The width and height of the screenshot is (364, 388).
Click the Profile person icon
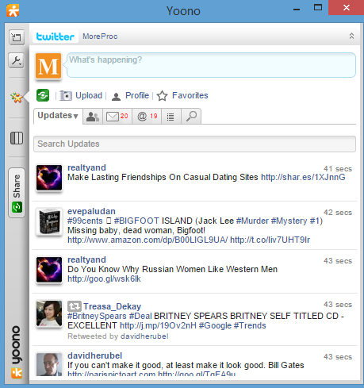point(116,96)
